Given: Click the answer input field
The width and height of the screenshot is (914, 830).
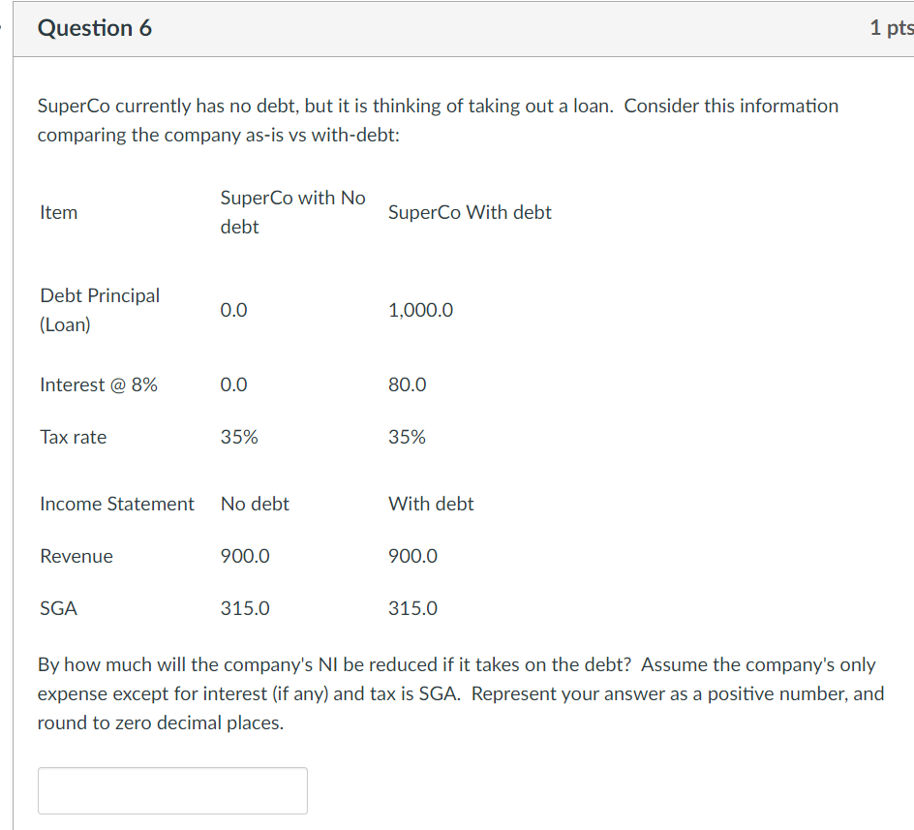Looking at the screenshot, I should tap(172, 790).
